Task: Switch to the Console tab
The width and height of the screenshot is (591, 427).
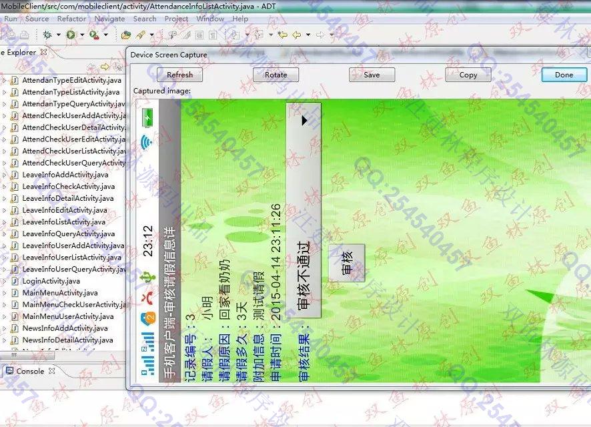Action: tap(30, 372)
